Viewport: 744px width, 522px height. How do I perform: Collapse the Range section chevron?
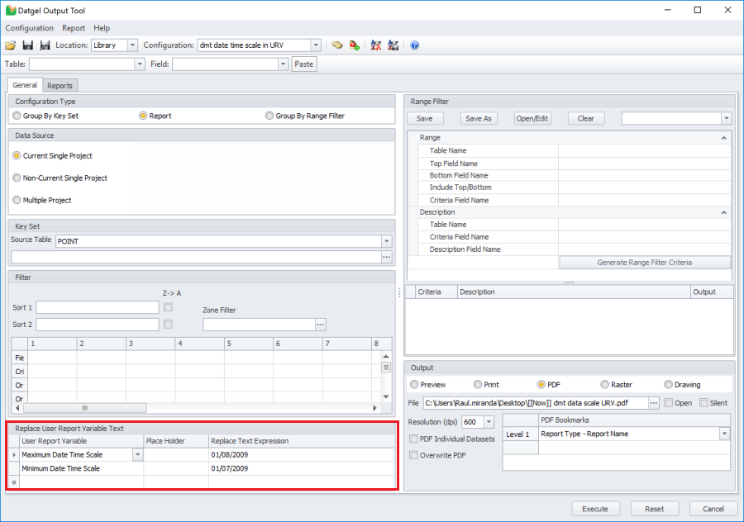[724, 139]
